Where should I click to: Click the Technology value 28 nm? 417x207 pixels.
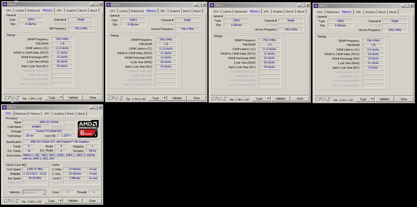30,136
